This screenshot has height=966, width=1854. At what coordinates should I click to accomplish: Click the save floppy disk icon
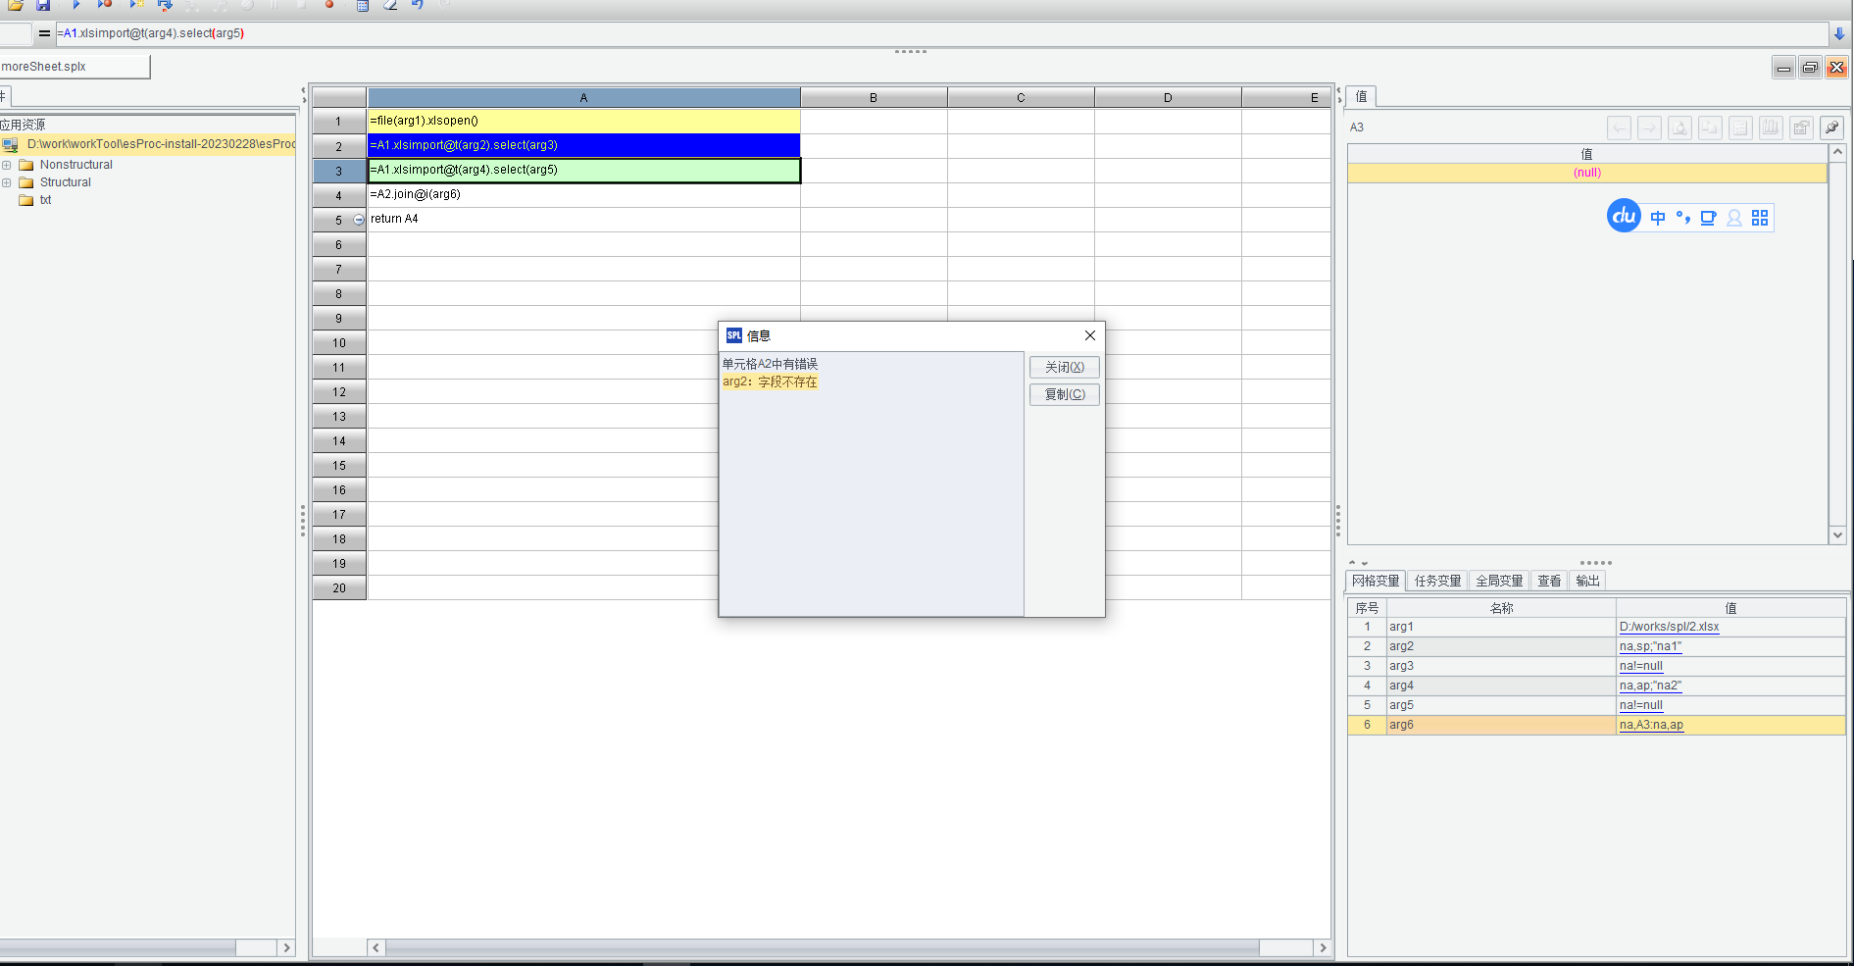tap(43, 5)
